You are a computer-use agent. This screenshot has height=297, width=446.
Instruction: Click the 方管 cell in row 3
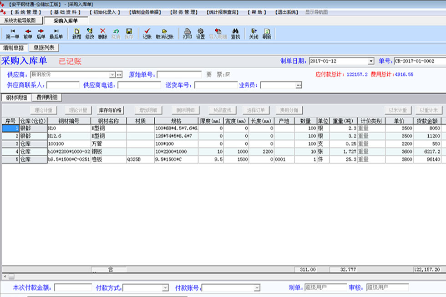pos(108,144)
